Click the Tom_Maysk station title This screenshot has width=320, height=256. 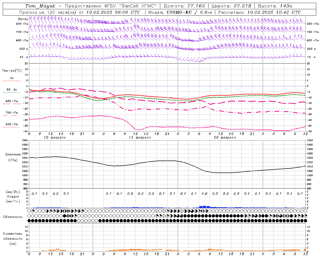pyautogui.click(x=40, y=6)
